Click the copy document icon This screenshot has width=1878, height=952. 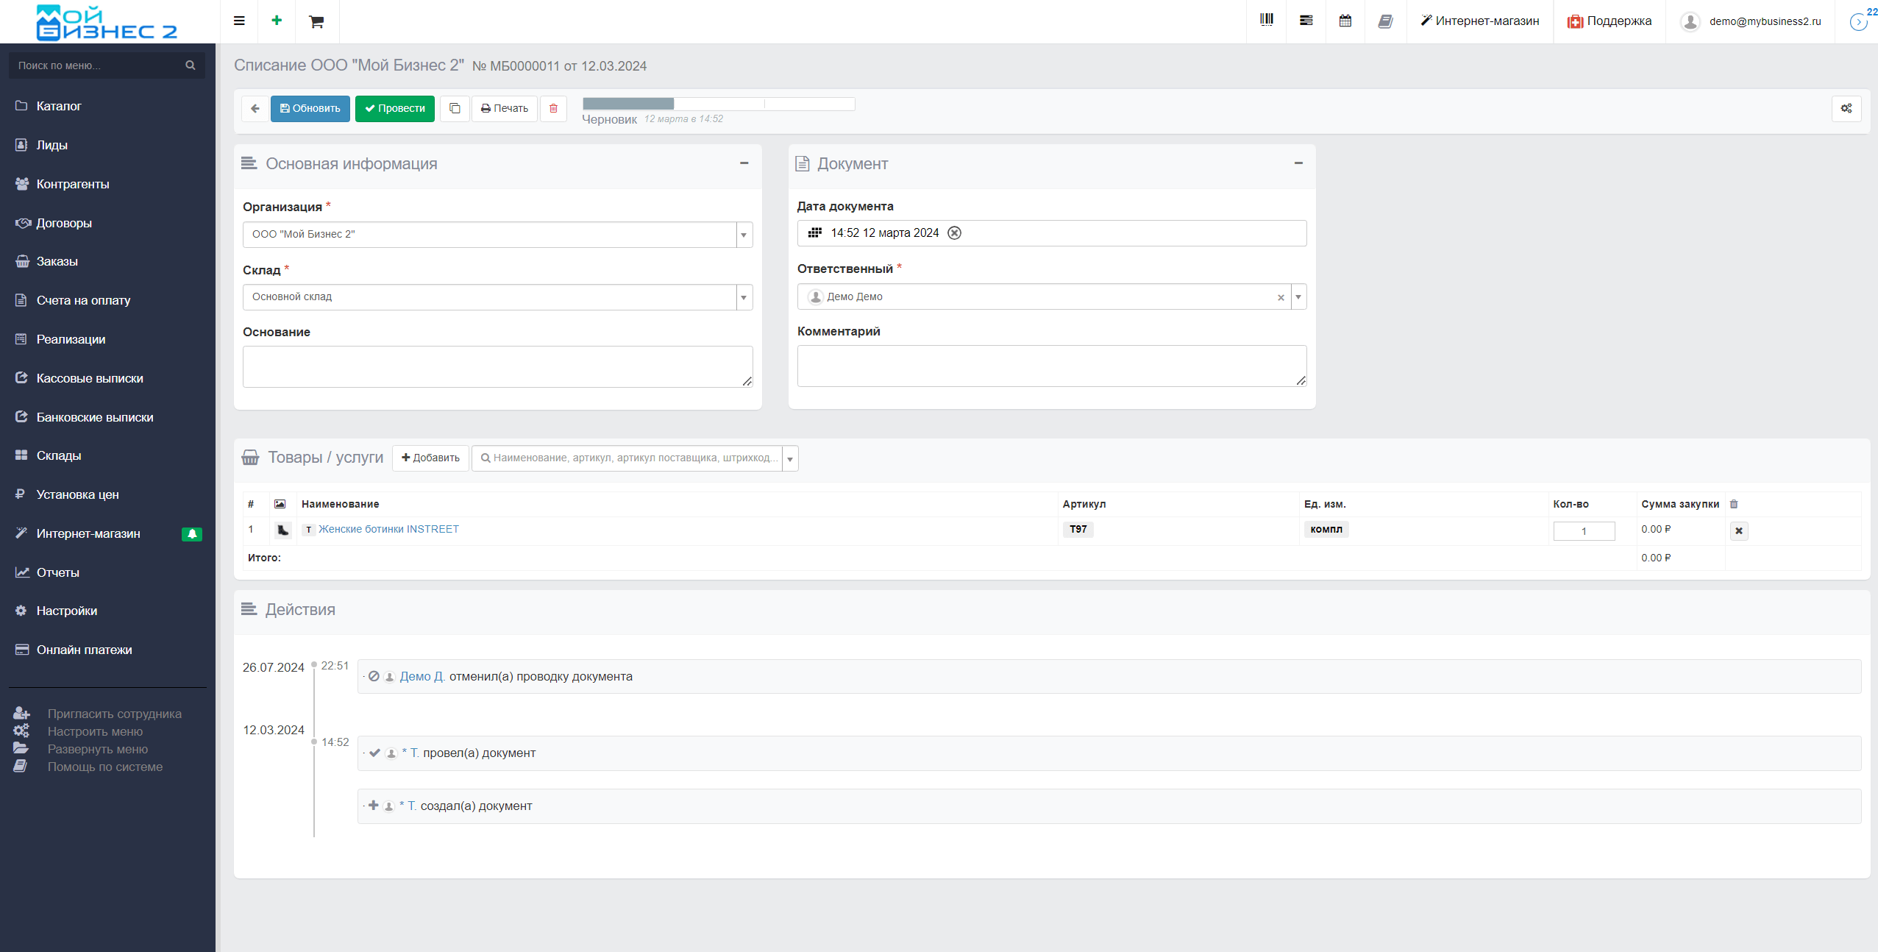pos(455,108)
